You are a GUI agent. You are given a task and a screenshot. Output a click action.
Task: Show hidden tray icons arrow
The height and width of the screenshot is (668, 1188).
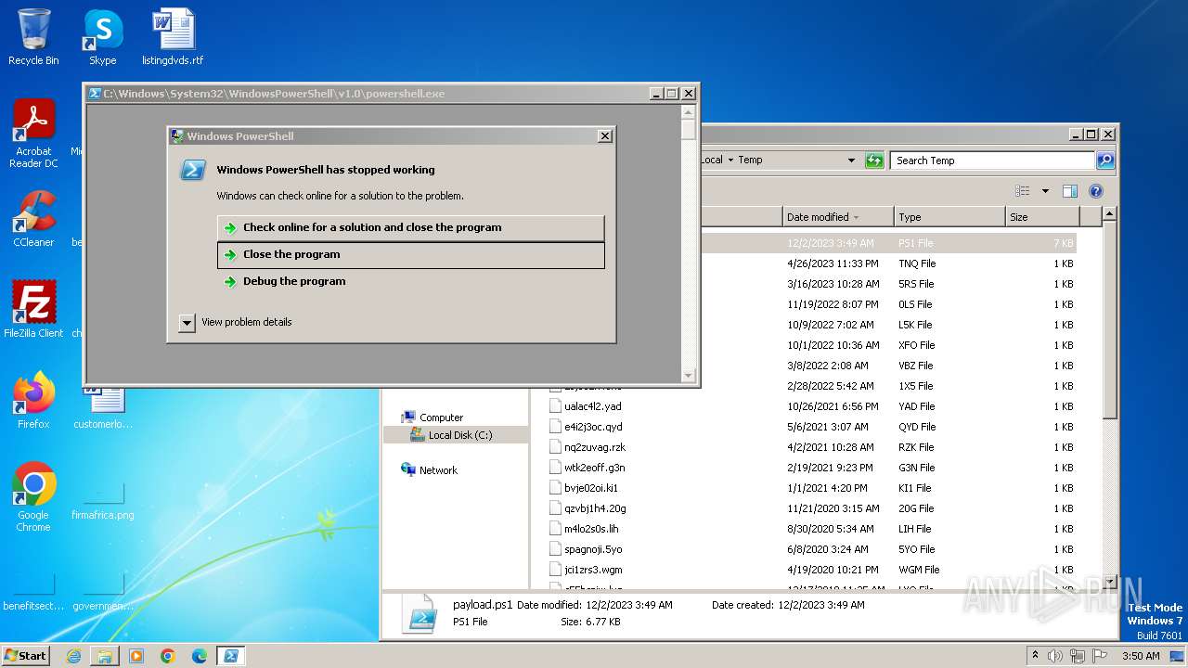[1035, 655]
